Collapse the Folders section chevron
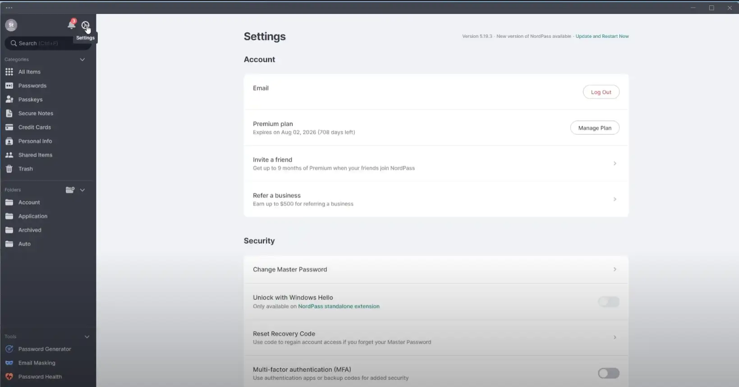This screenshot has width=739, height=387. point(83,190)
